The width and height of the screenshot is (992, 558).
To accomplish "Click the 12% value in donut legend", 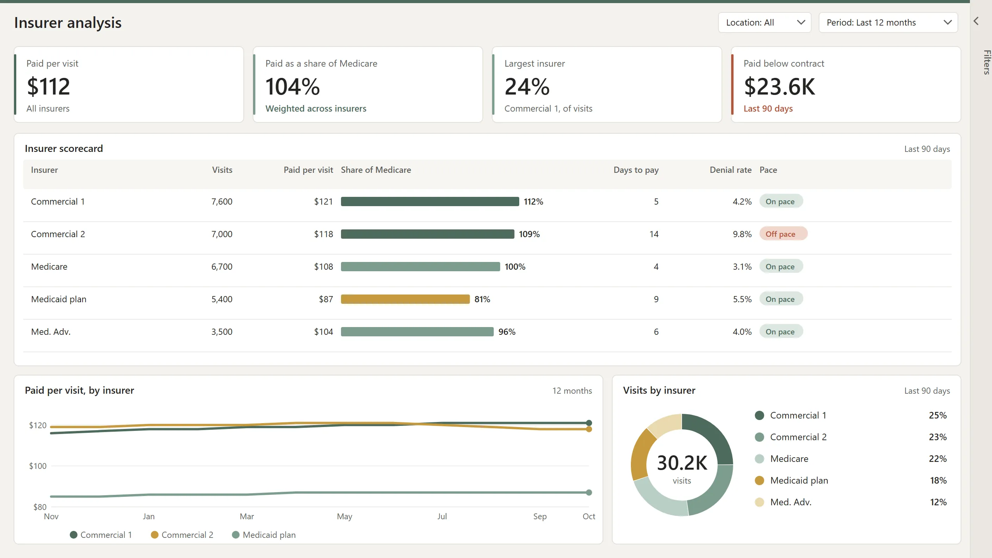I will point(938,502).
